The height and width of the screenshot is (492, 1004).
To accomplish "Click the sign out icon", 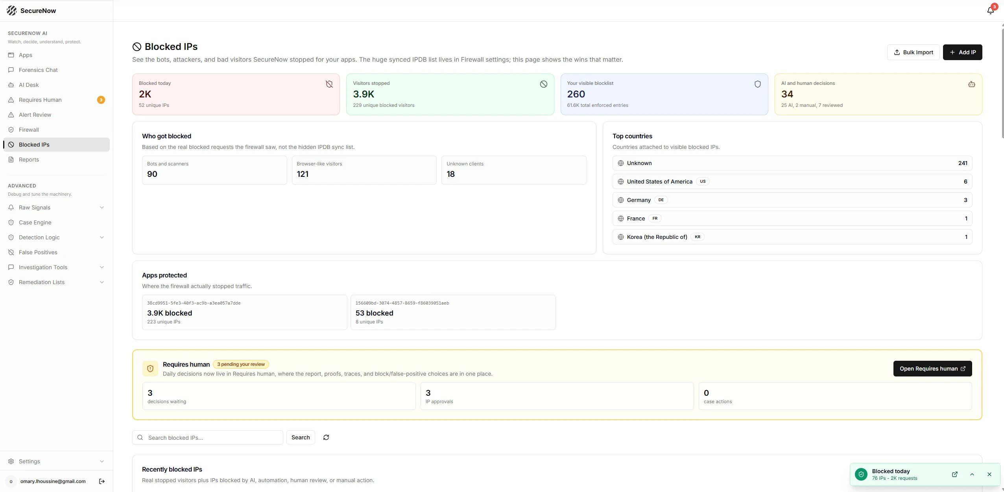I will coord(102,481).
